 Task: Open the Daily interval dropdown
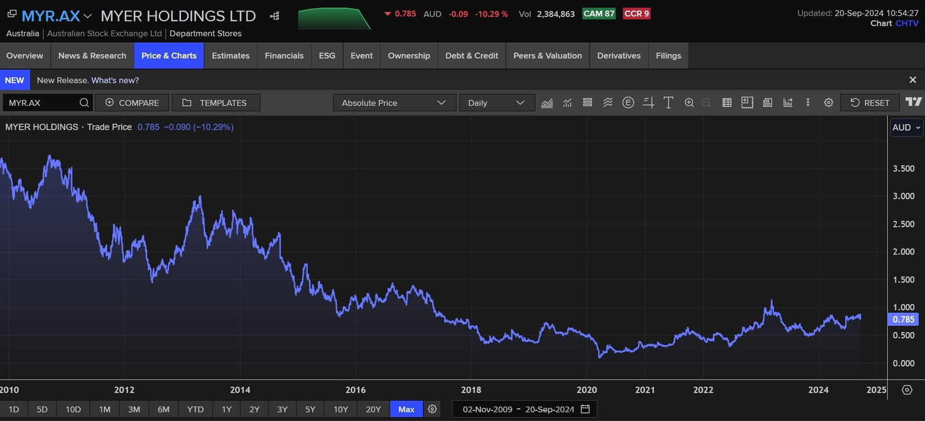point(497,103)
